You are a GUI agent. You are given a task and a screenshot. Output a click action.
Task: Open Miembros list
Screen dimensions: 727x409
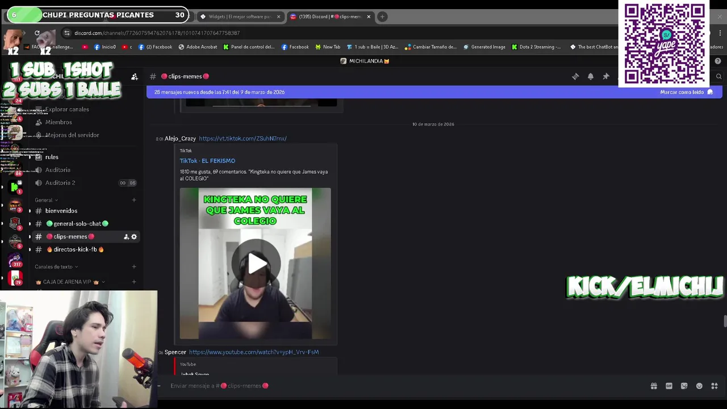tap(59, 122)
